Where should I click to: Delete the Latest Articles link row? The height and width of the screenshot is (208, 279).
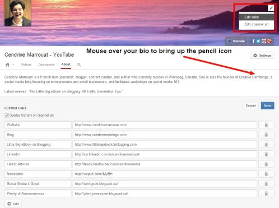[x=266, y=164]
